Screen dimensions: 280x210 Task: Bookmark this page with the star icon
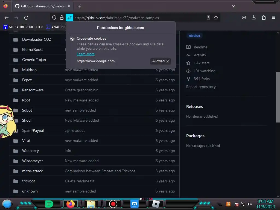coord(216,17)
